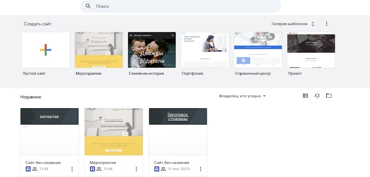Open the вапвапав recent site thumbnail
The image size is (370, 177).
click(50, 132)
